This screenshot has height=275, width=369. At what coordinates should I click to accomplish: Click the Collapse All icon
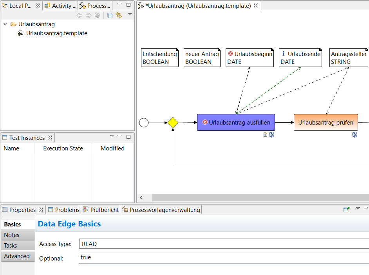(x=110, y=16)
